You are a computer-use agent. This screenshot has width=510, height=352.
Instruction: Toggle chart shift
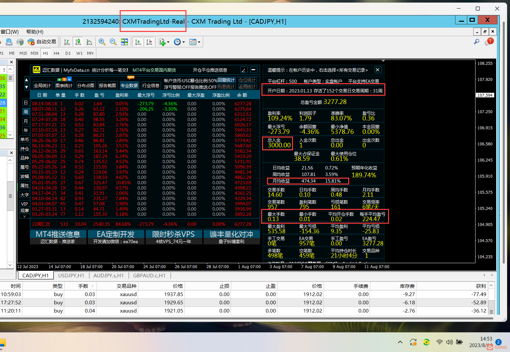[x=149, y=42]
